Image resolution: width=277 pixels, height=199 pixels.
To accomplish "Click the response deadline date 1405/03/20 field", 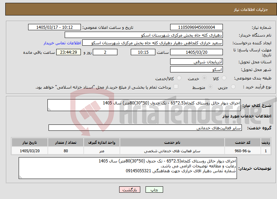I will tap(196, 52).
